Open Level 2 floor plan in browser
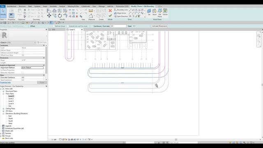The width and height of the screenshot is (263, 148). tap(11, 99)
